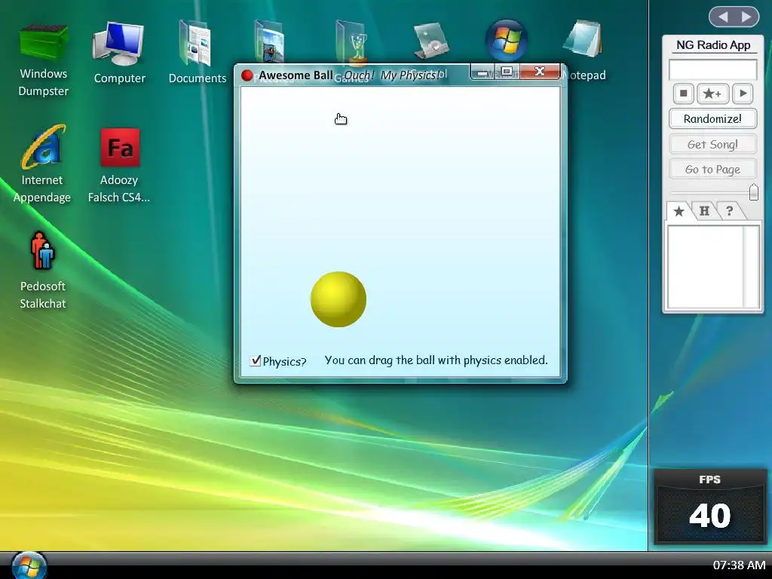Screen dimensions: 772x579
Task: Click the Get Song! button
Action: coord(712,144)
